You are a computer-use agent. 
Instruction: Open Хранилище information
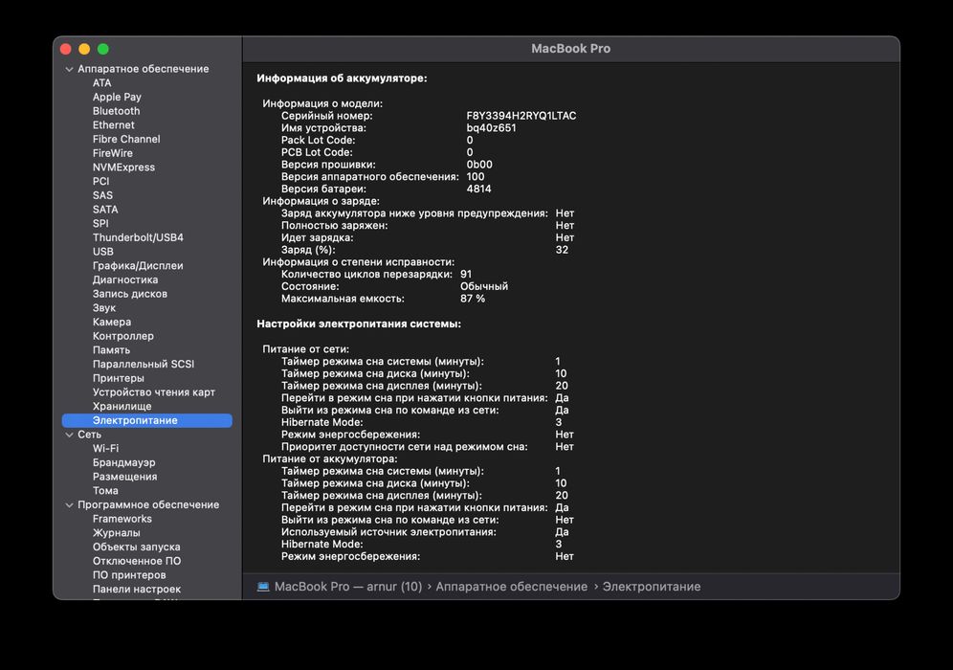click(122, 406)
